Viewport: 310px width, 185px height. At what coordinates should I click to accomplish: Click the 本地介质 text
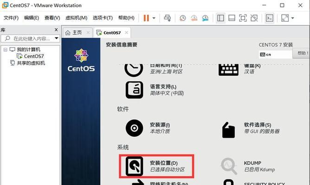160,131
